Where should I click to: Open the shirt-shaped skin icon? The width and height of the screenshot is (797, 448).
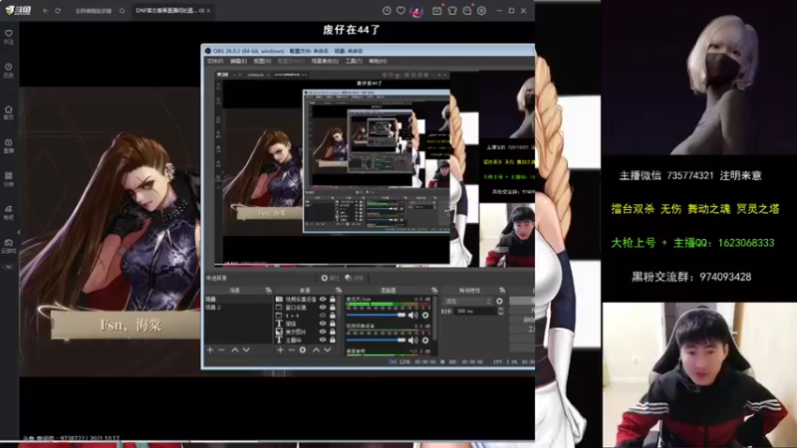[452, 11]
